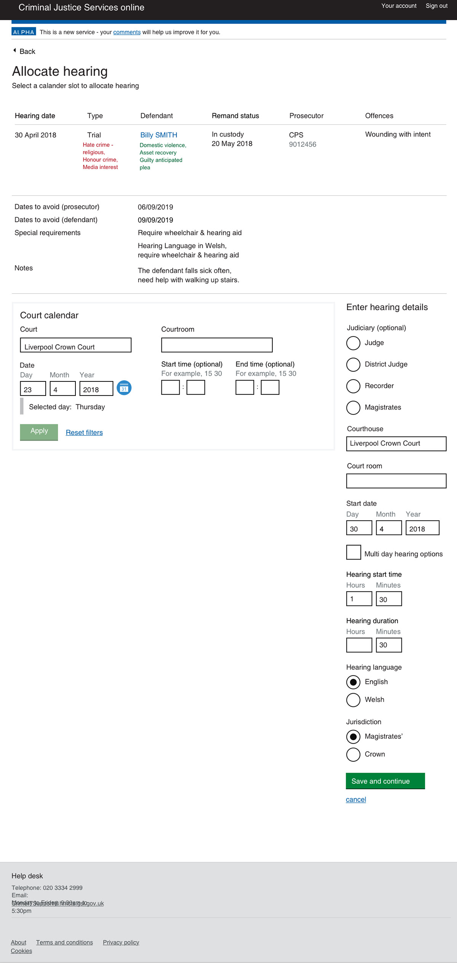
Task: Select District Judge judiciary option
Action: click(x=353, y=364)
